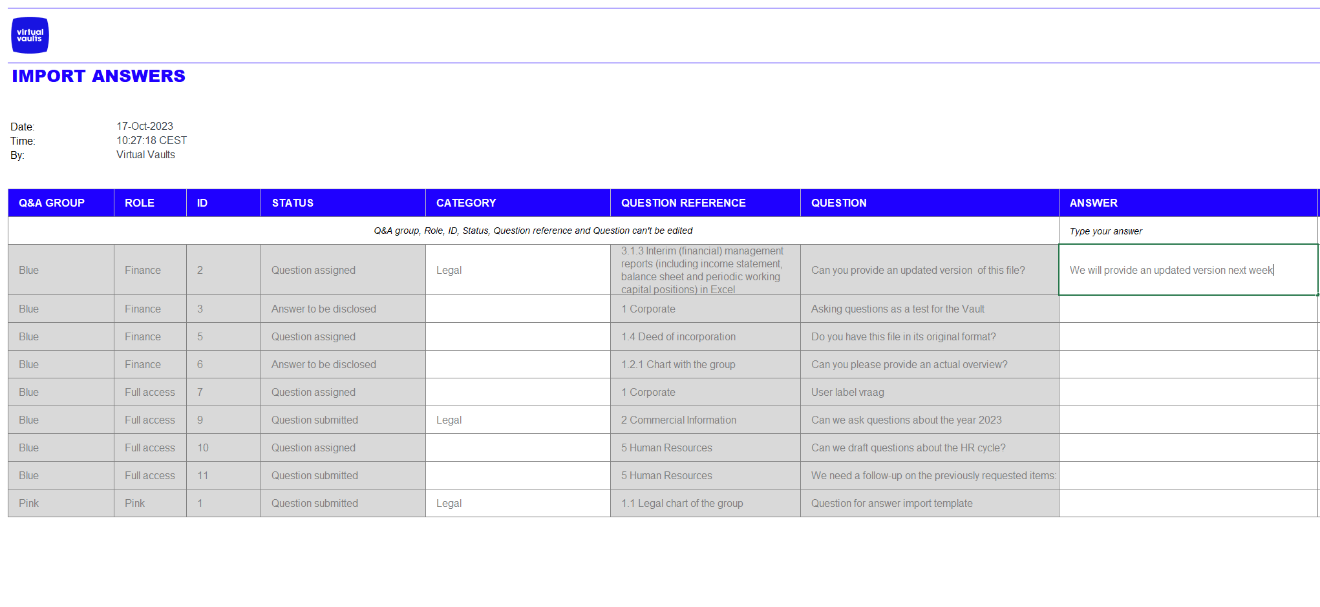The width and height of the screenshot is (1320, 607).
Task: Click the '3.1.3 Interim (financial) management' reference cell
Action: pyautogui.click(x=705, y=270)
